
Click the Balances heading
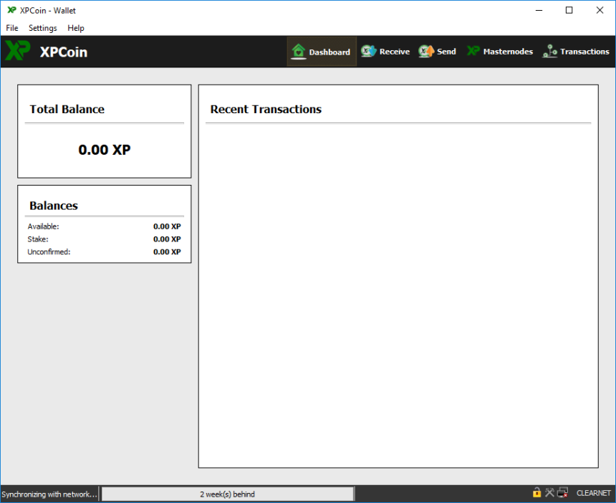(x=54, y=206)
